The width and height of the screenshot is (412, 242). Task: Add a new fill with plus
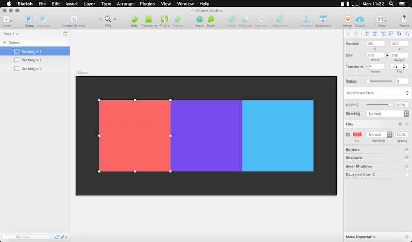407,124
